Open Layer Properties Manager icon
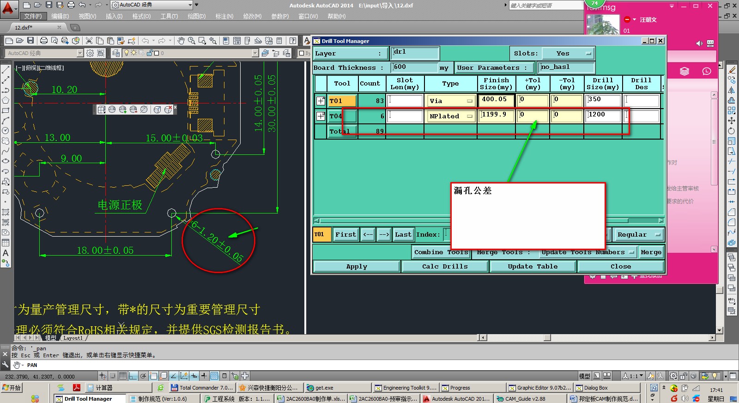The height and width of the screenshot is (403, 739). (116, 53)
